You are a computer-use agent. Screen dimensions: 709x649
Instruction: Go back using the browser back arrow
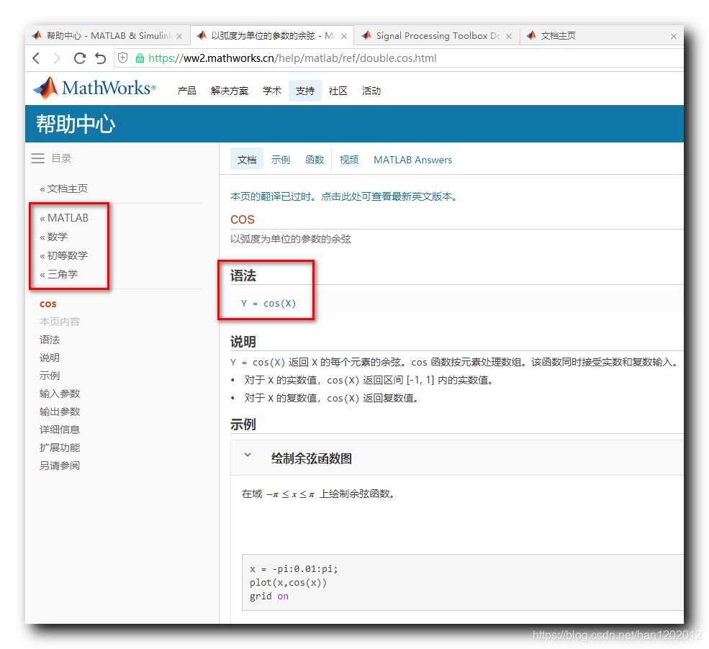click(x=36, y=58)
